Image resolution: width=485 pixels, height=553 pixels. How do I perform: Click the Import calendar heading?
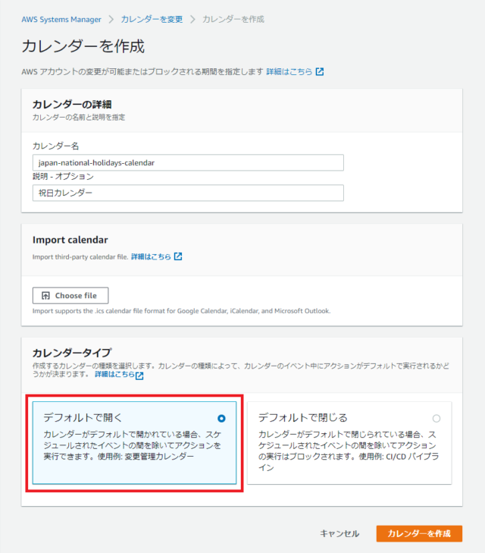(70, 240)
